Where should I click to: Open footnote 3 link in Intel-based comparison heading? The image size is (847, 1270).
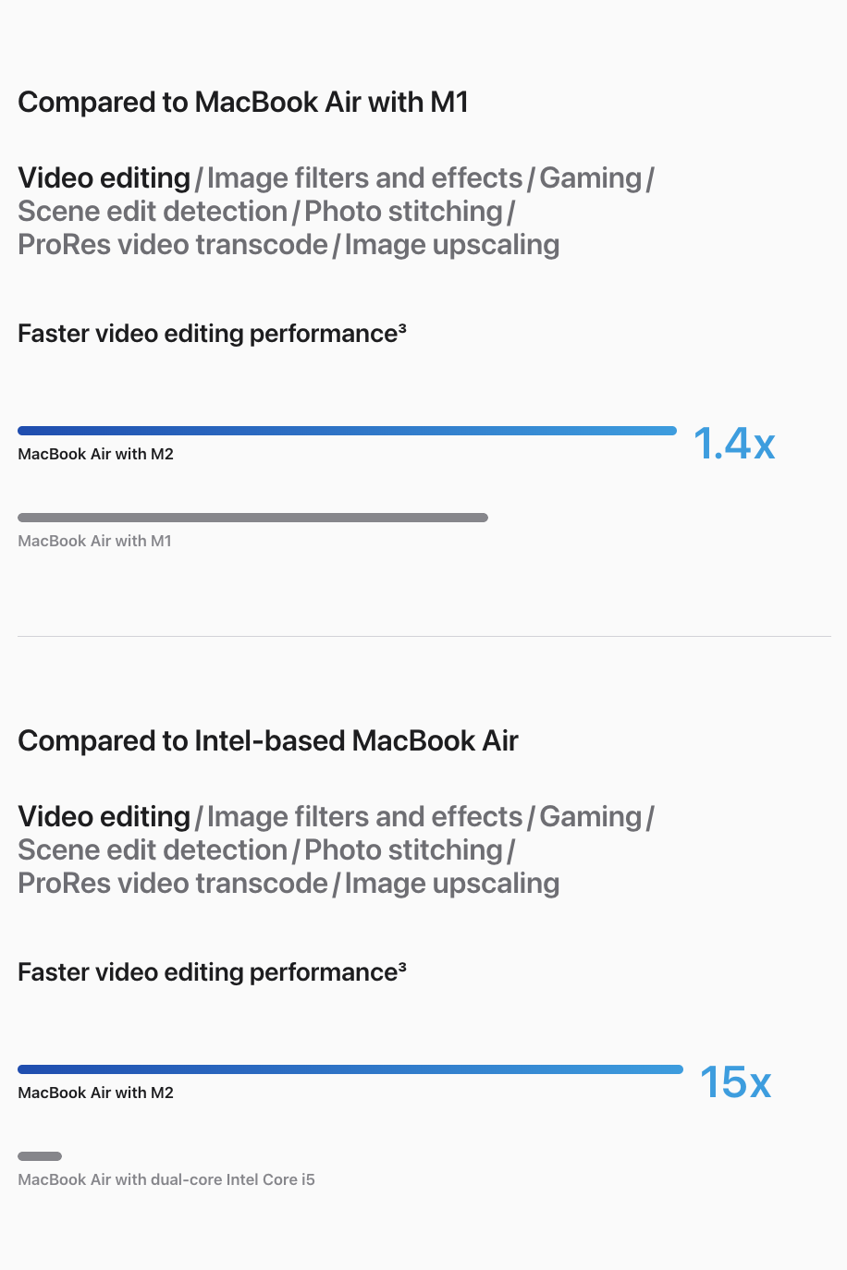coord(402,966)
